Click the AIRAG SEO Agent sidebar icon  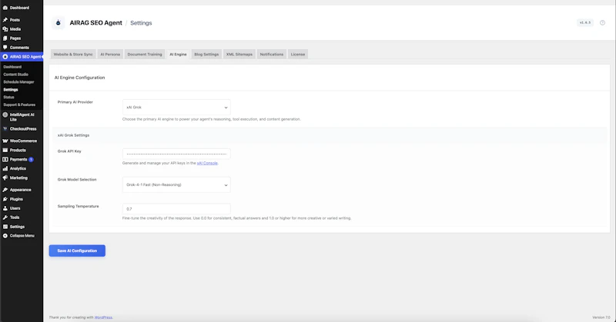[x=5, y=56]
